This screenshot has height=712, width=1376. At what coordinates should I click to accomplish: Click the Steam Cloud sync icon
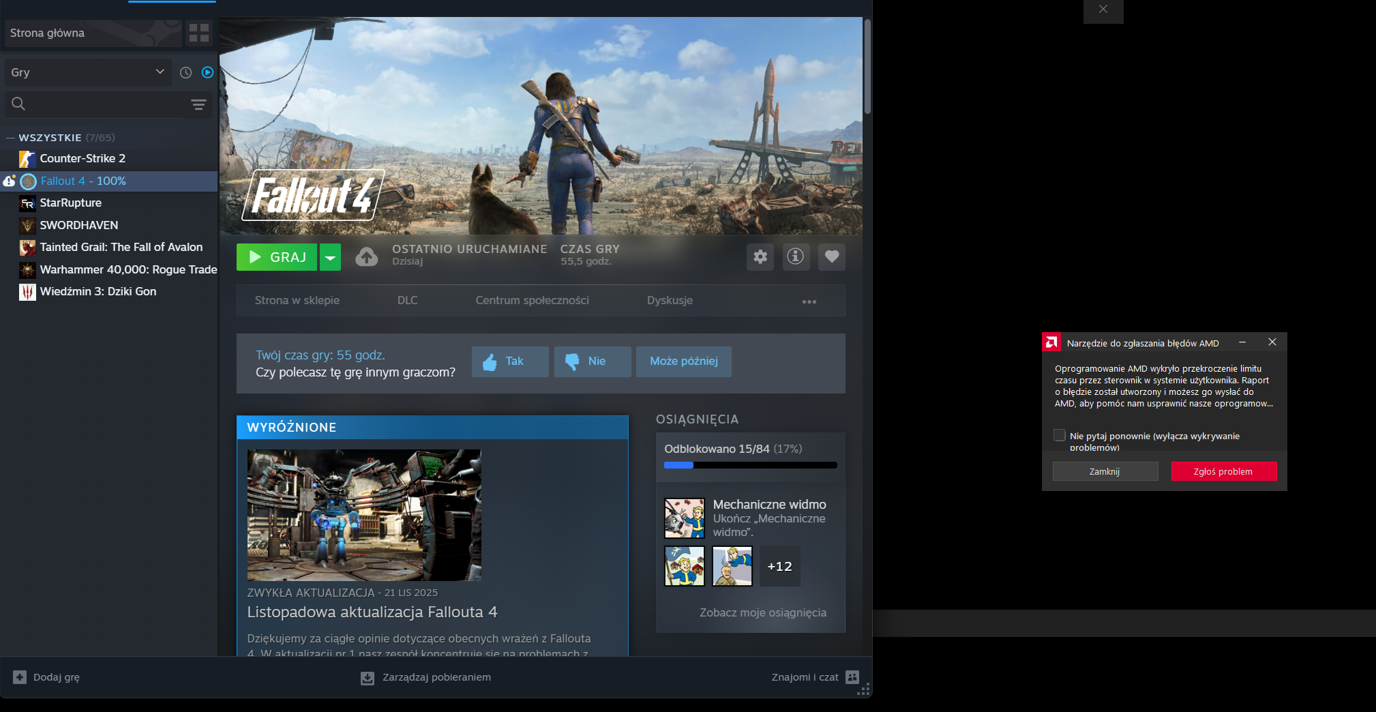pos(367,256)
